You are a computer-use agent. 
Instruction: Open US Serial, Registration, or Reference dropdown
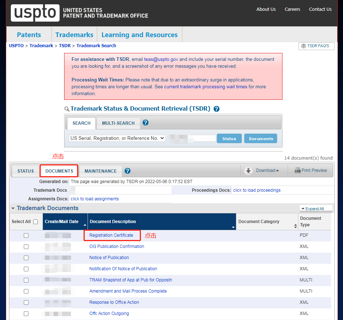pos(117,138)
